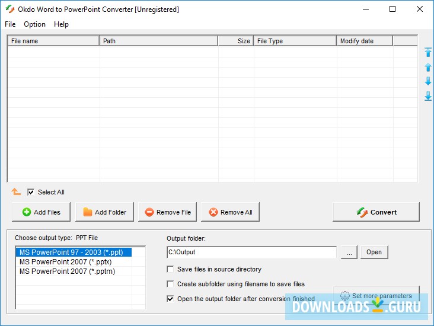Sort by Path column header

pyautogui.click(x=158, y=41)
